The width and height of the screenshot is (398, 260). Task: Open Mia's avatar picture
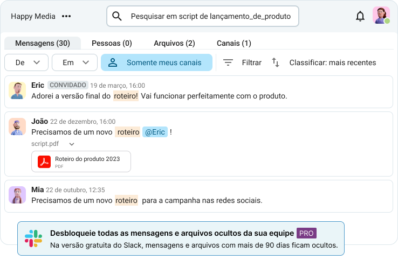17,195
